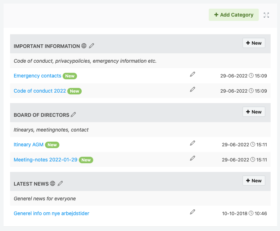
Task: Open Code of conduct 2022 link
Action: [x=40, y=91]
